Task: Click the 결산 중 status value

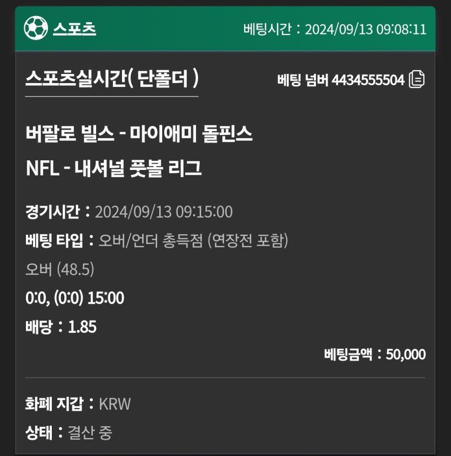Action: point(90,432)
